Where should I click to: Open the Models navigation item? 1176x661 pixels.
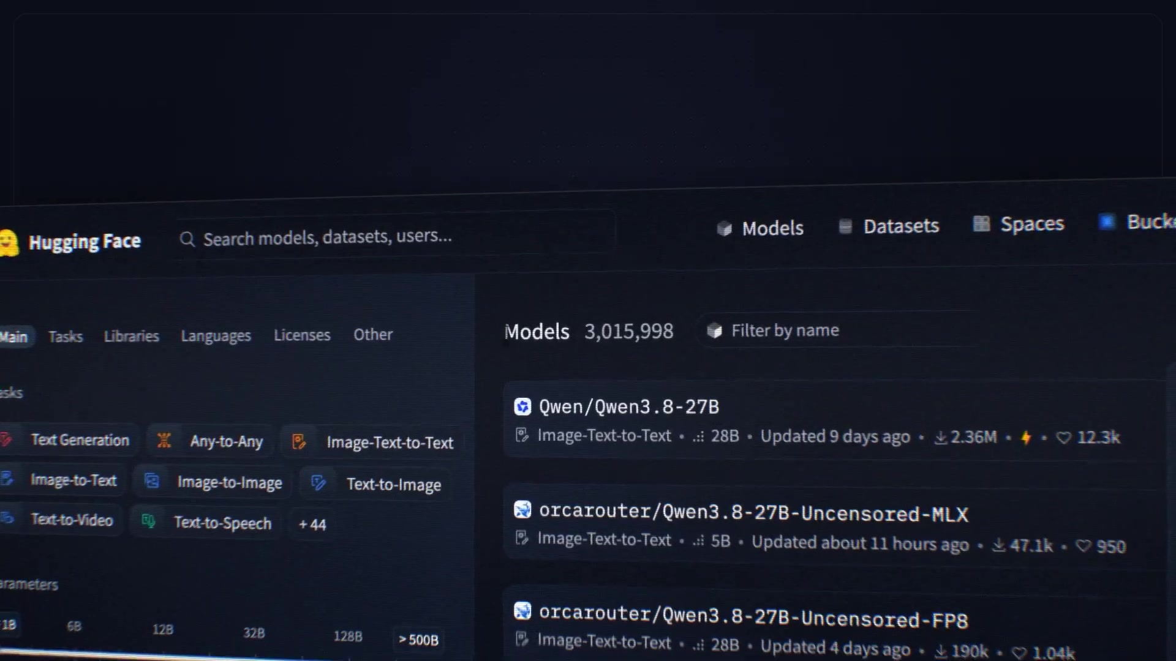tap(760, 228)
